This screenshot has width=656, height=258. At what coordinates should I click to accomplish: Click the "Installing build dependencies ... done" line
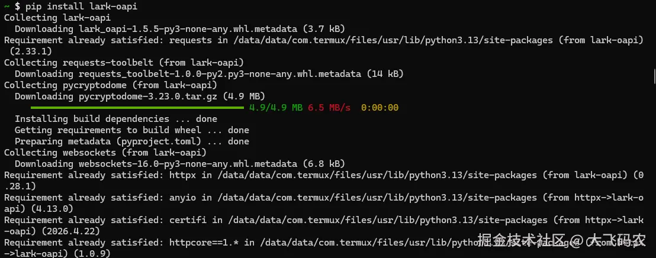pos(116,119)
